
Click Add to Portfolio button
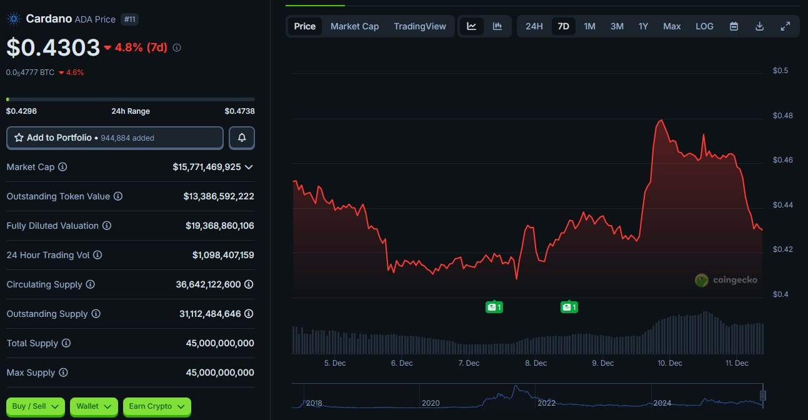[x=115, y=137]
